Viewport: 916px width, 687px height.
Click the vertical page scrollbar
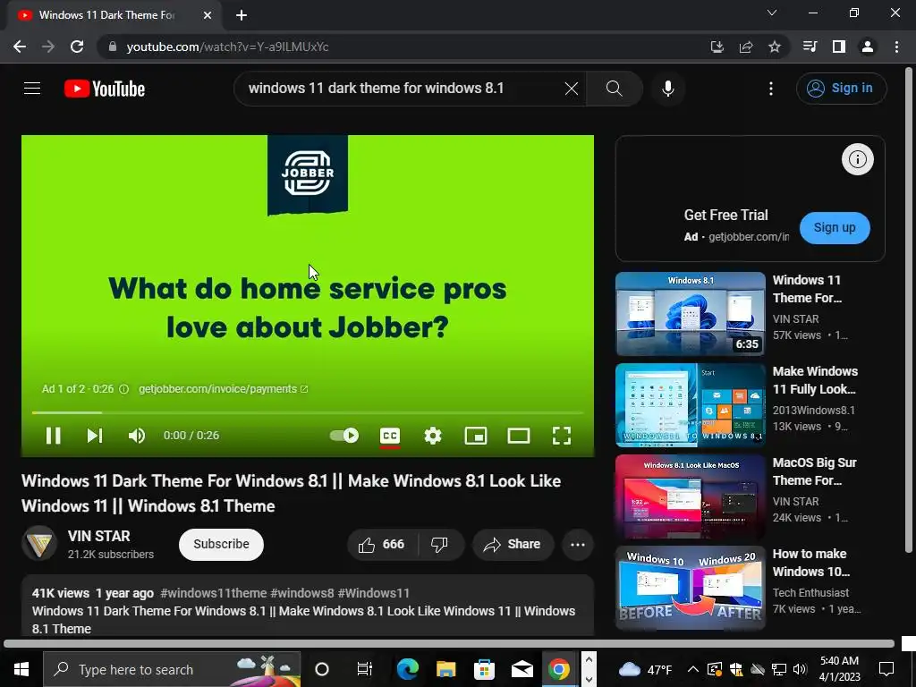[909, 310]
